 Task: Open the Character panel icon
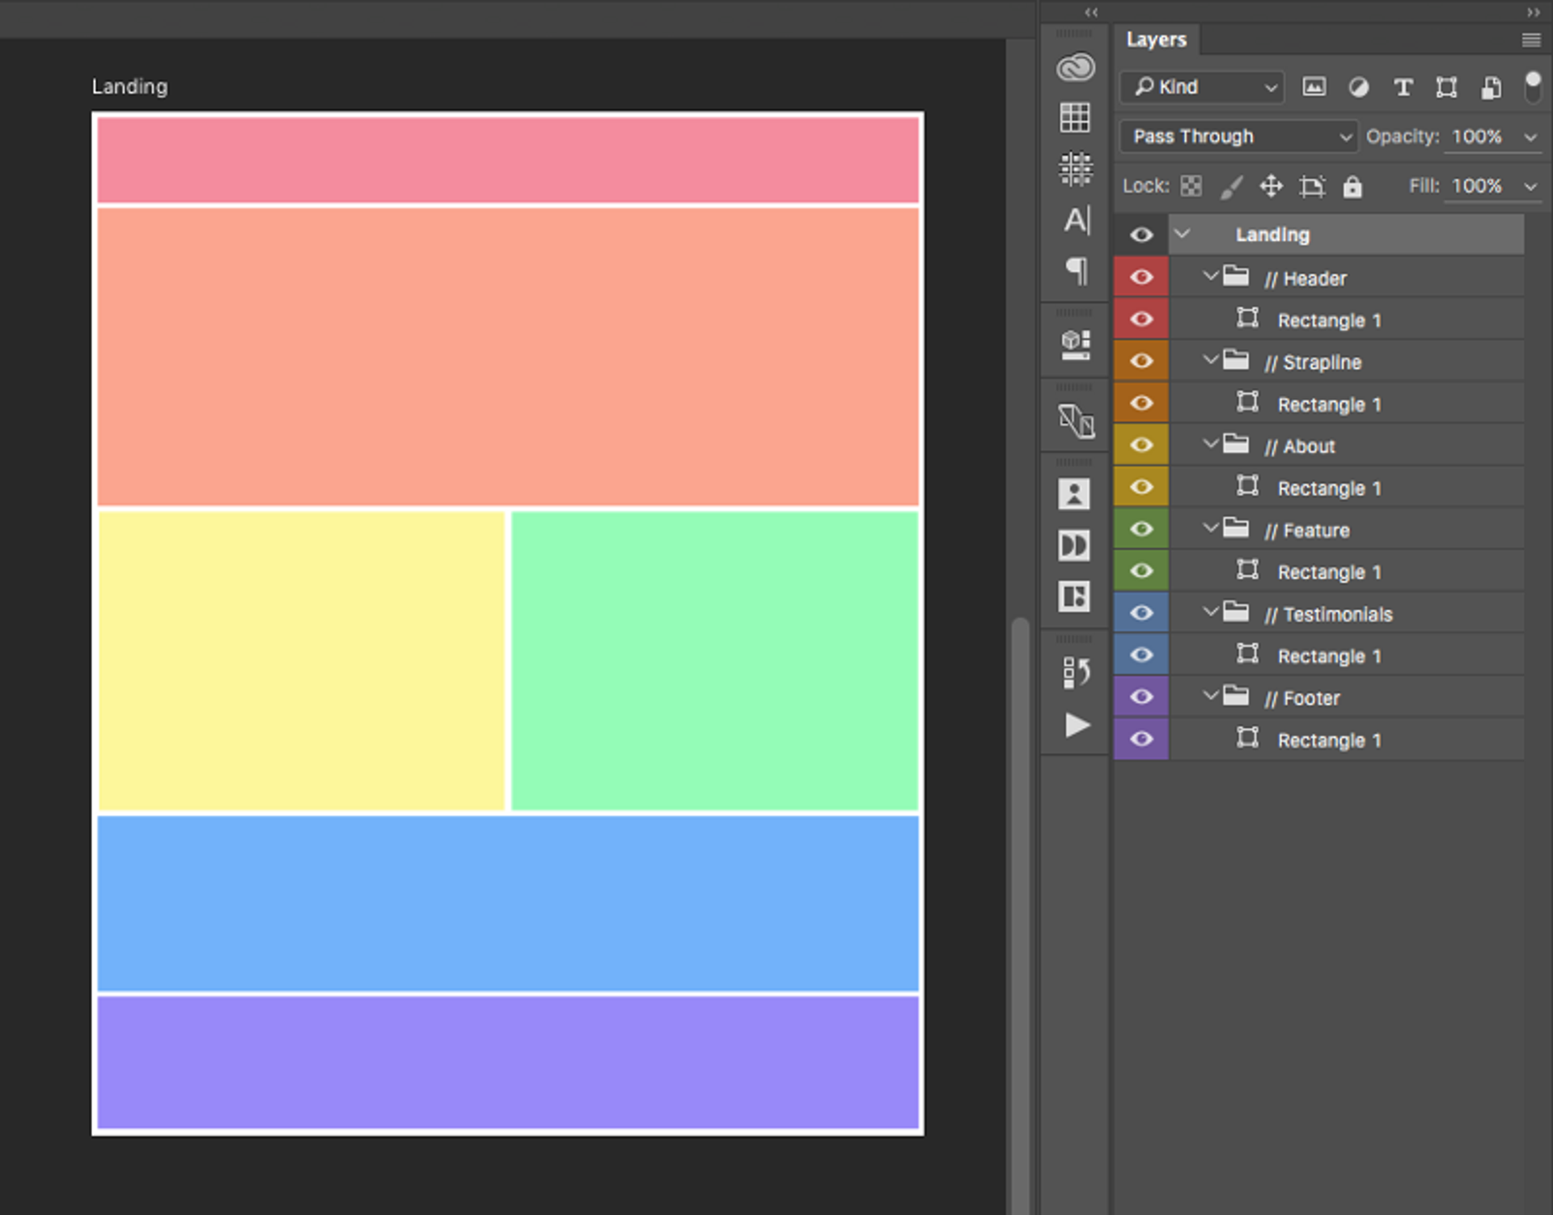[x=1077, y=220]
